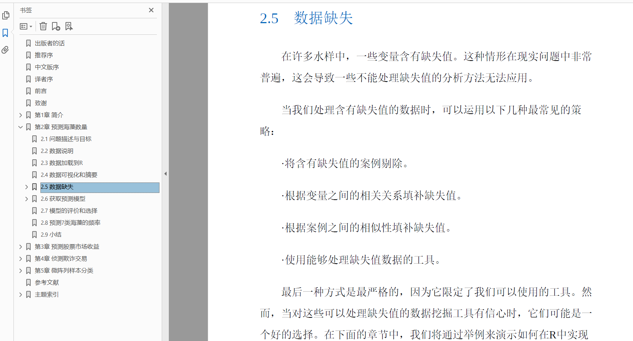Collapse the sidebar using the left arrow
Viewport: 633px width, 341px height.
(x=165, y=173)
